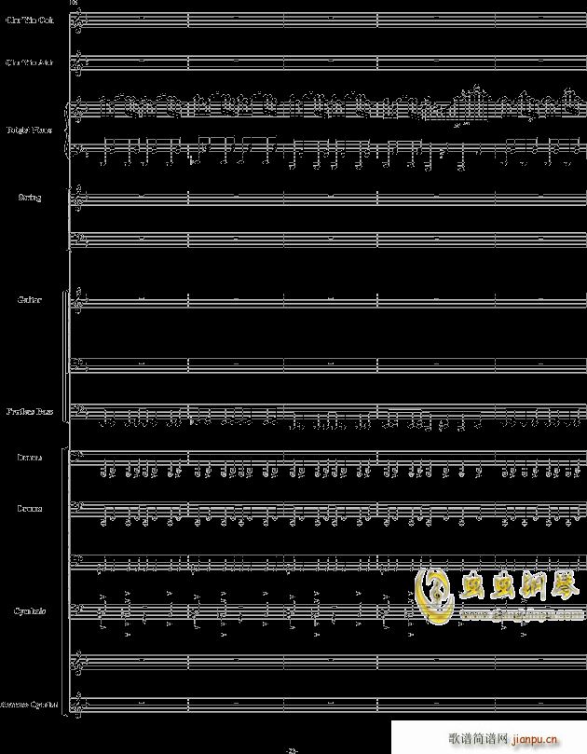This screenshot has height=754, width=587.
Task: Click the treble clef on the String staff
Action: pyautogui.click(x=77, y=198)
